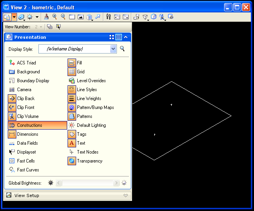Open the Adjust View Brightness sun icon
This screenshot has width=254, height=211.
tap(30, 17)
